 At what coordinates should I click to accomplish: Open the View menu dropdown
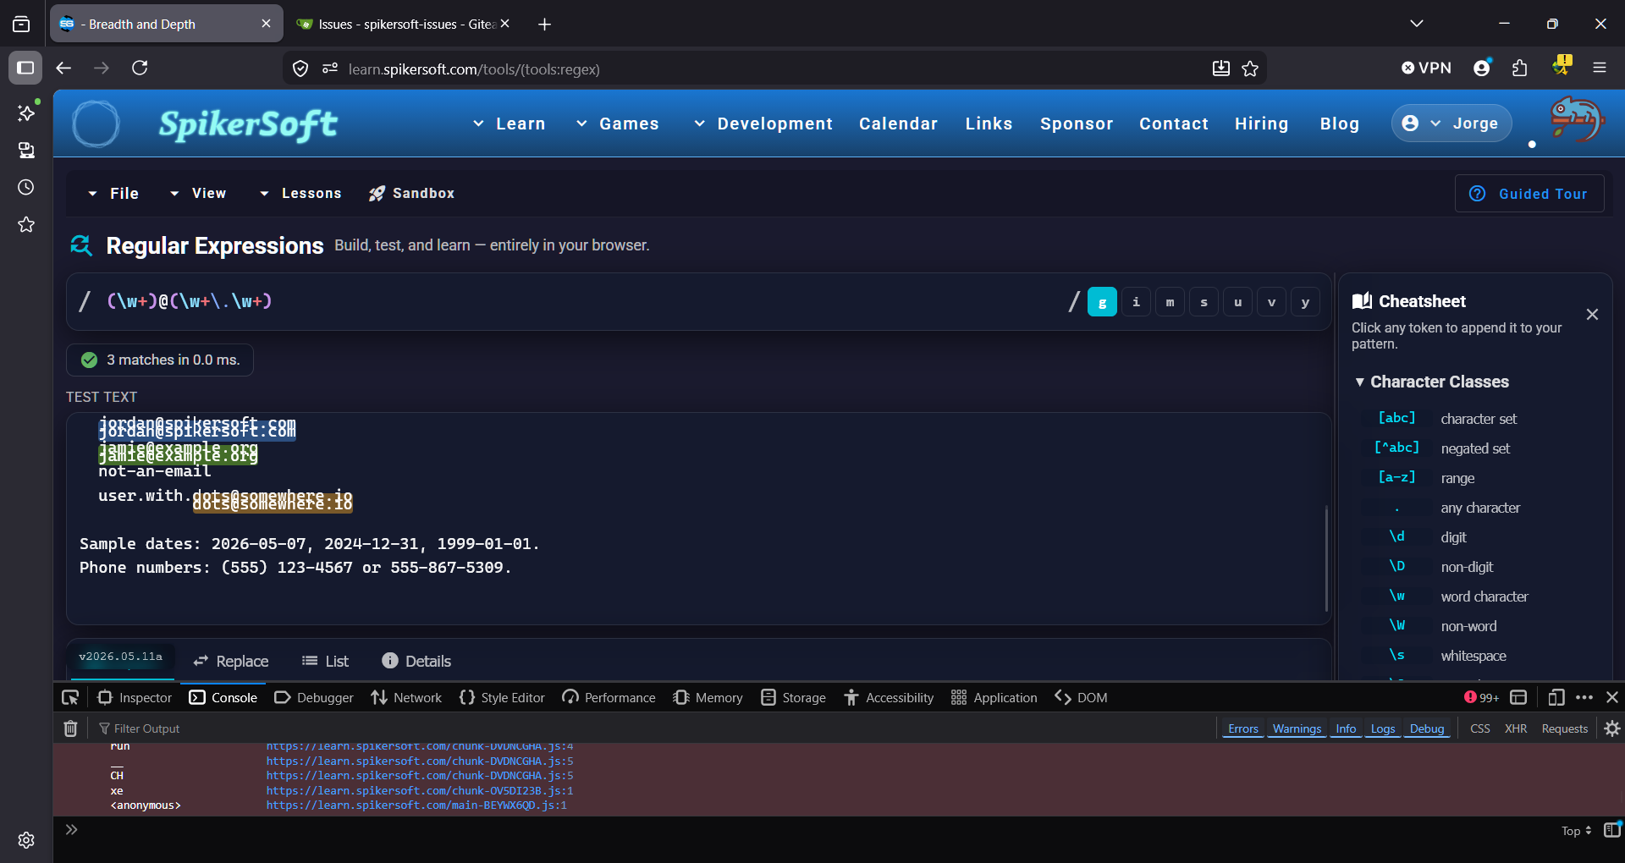pyautogui.click(x=198, y=194)
